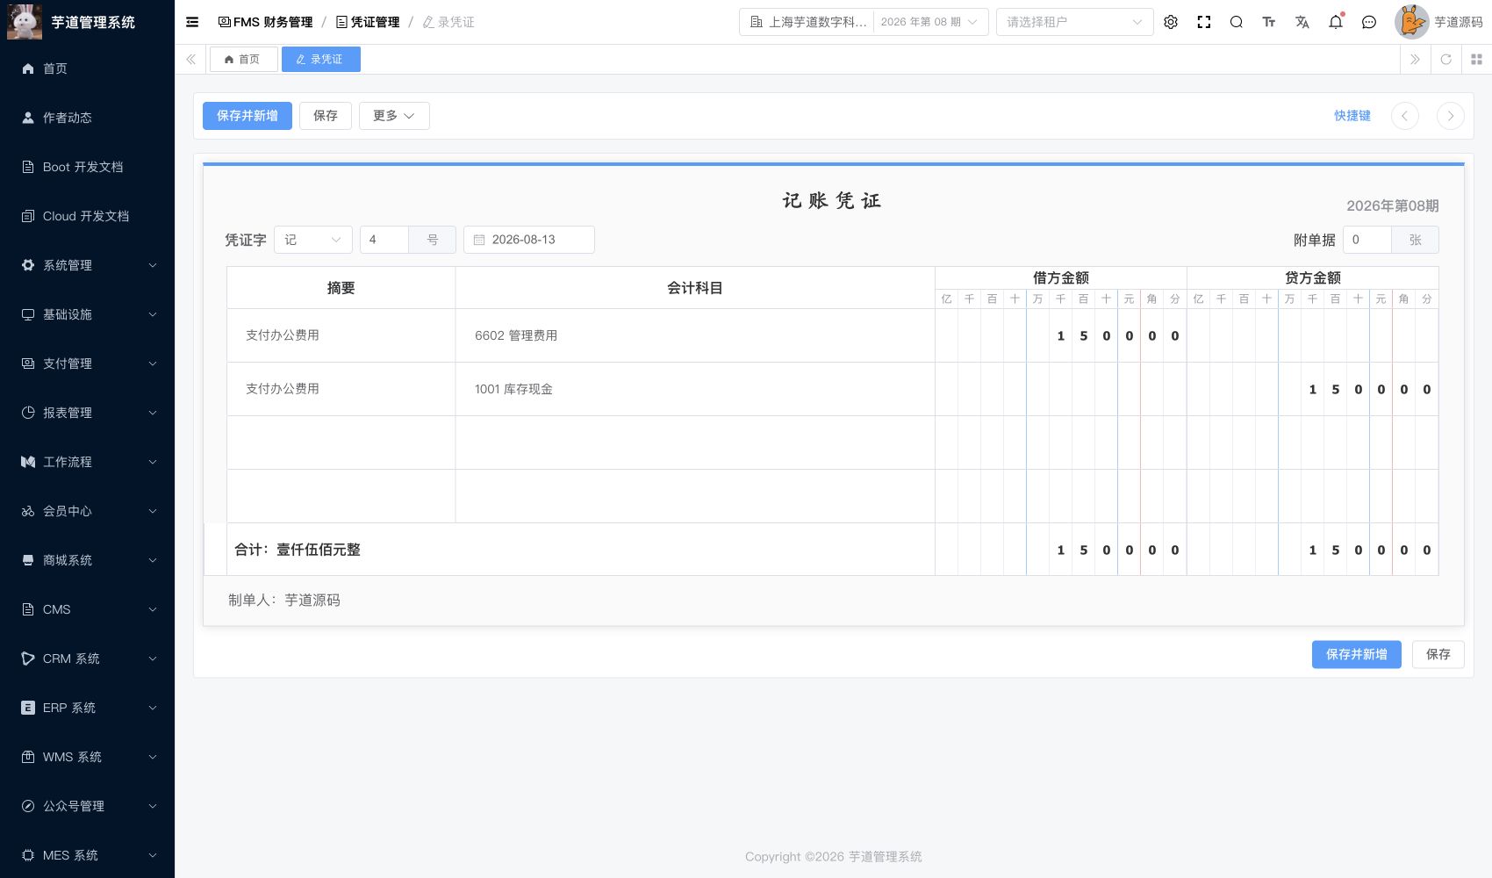Expand MES 系统 sidebar menu

(x=88, y=855)
